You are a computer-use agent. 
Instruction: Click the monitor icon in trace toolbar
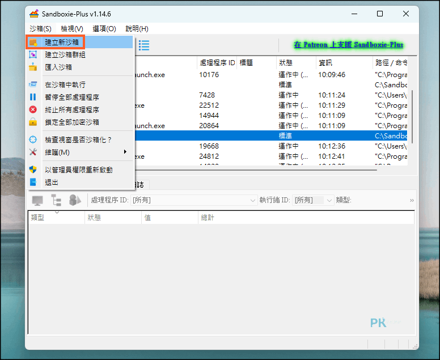(37, 200)
